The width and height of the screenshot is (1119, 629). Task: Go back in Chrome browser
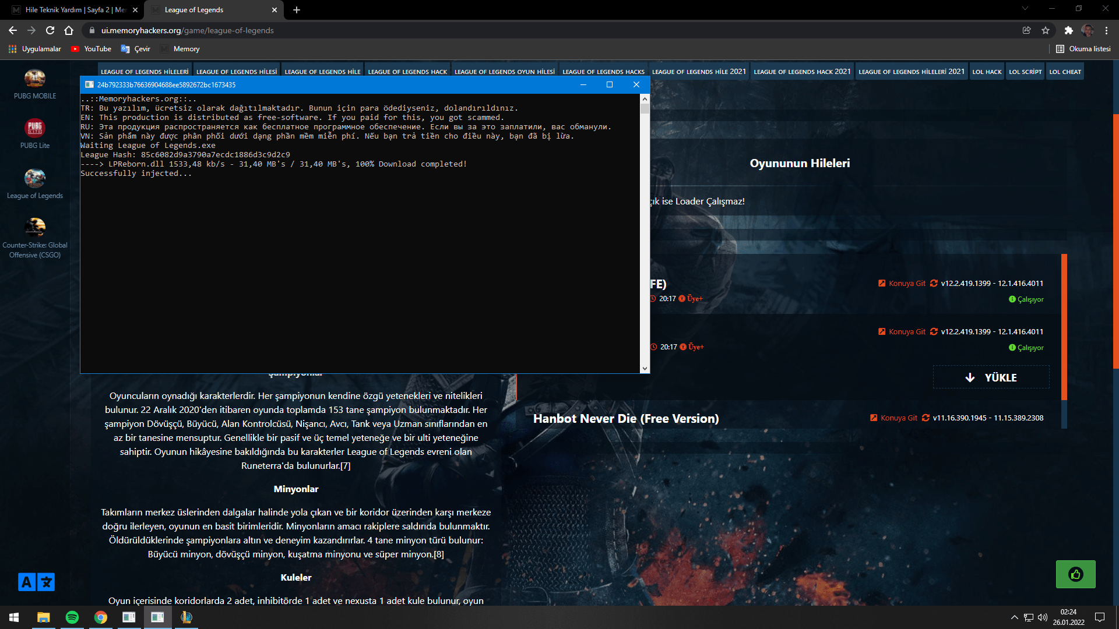[13, 30]
